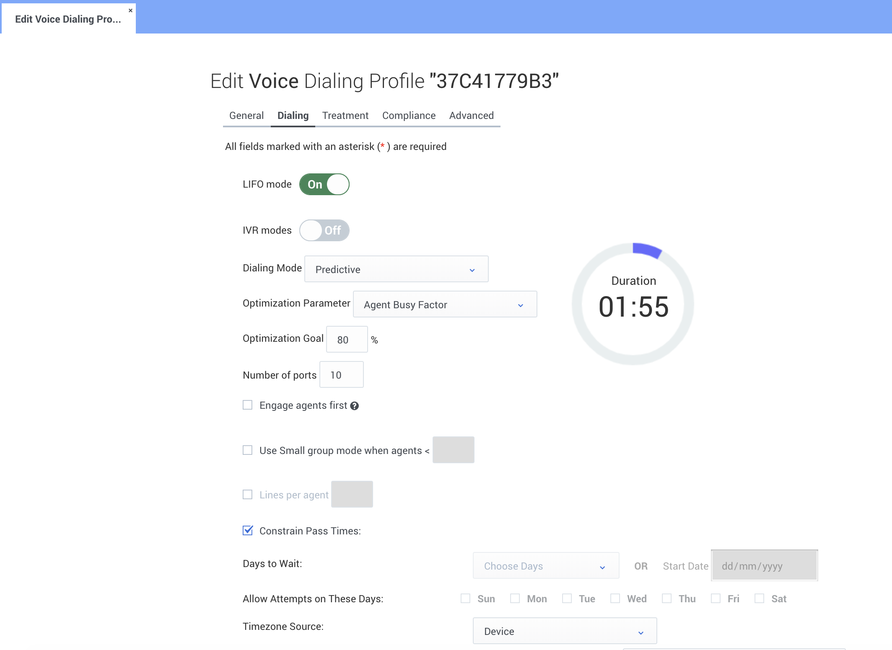This screenshot has width=892, height=650.
Task: Enable the IVR modes switch
Action: (324, 230)
